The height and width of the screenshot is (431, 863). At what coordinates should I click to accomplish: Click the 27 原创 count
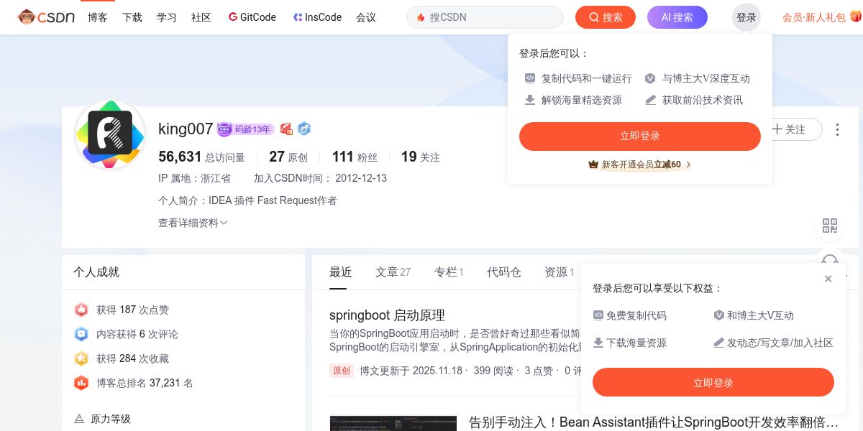[288, 157]
